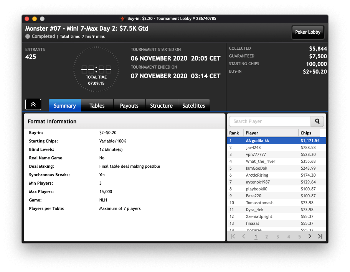Screen dimensions: 350x272
Task: Type in the Search Player field
Action: pyautogui.click(x=269, y=121)
